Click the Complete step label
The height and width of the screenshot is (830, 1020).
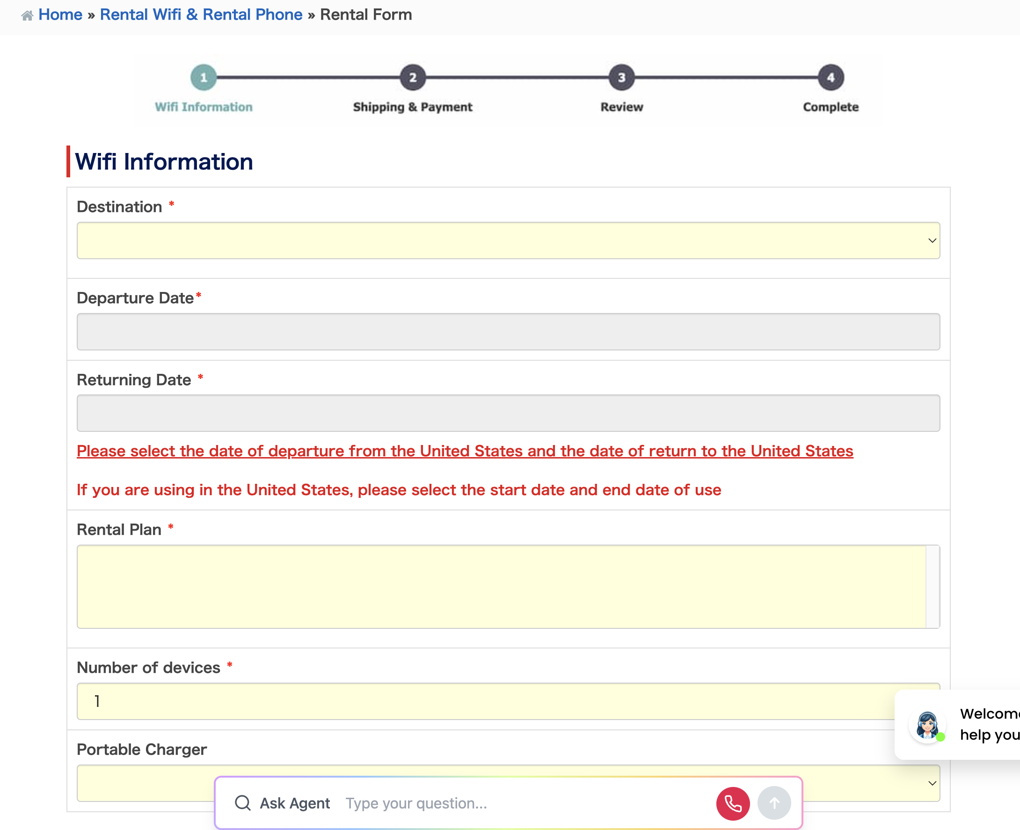(831, 107)
